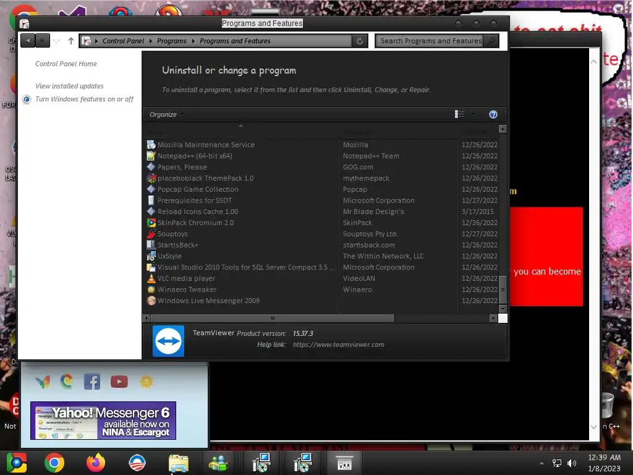
Task: Click the Forward navigation arrow
Action: coord(43,41)
